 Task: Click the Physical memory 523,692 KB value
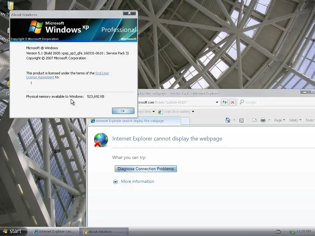pos(96,96)
